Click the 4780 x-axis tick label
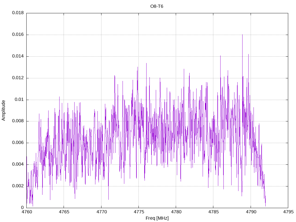This screenshot has height=222, width=296. 176,212
